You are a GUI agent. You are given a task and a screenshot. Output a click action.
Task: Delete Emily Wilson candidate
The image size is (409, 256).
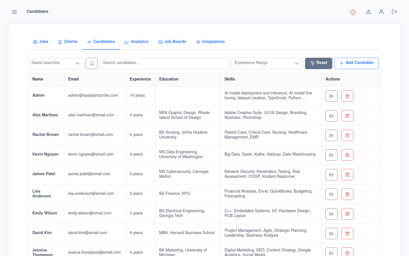coord(347,214)
